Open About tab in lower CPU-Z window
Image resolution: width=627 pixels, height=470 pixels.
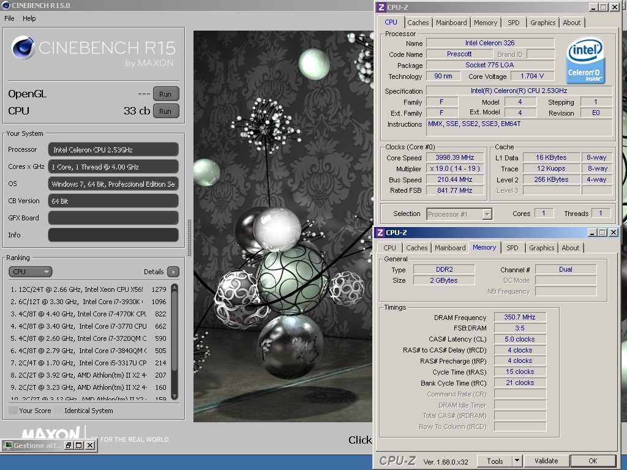point(570,248)
